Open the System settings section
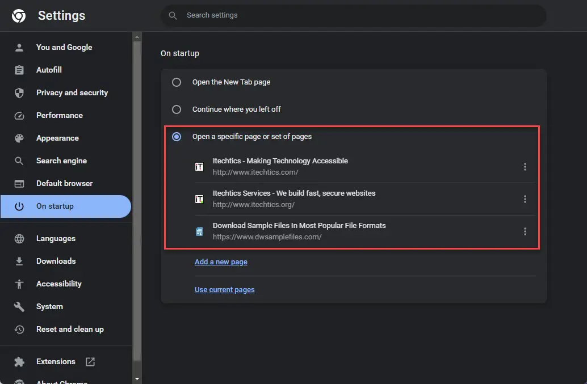Image resolution: width=587 pixels, height=384 pixels. [x=65, y=307]
